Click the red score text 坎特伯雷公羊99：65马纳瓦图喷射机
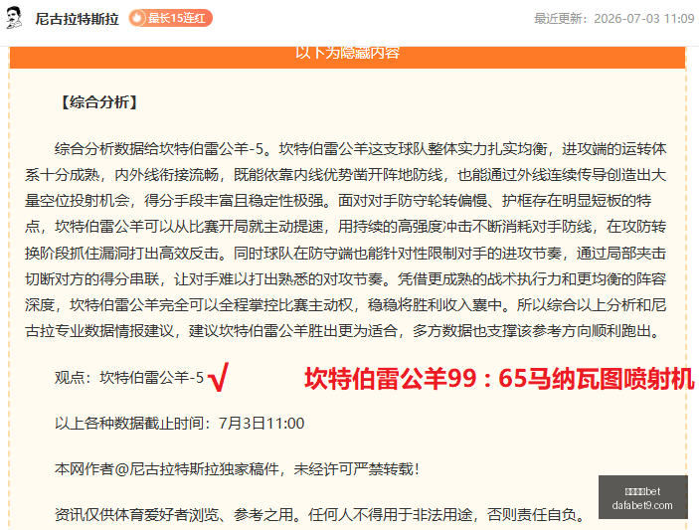Screen dimensions: 699x530 click(x=499, y=379)
